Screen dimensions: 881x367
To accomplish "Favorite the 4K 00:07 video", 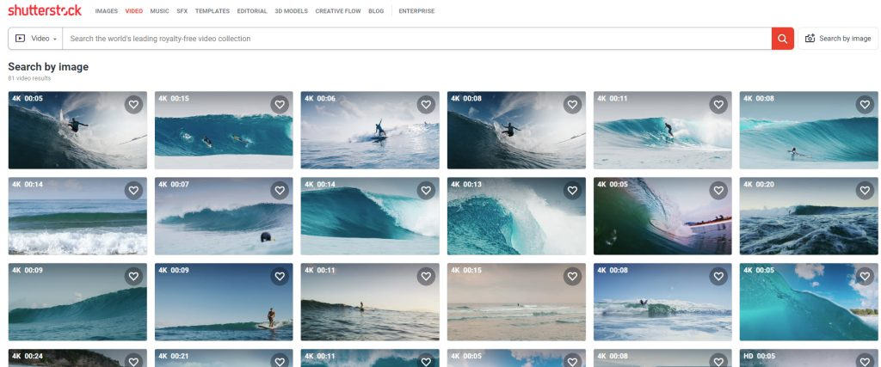I will tap(280, 190).
